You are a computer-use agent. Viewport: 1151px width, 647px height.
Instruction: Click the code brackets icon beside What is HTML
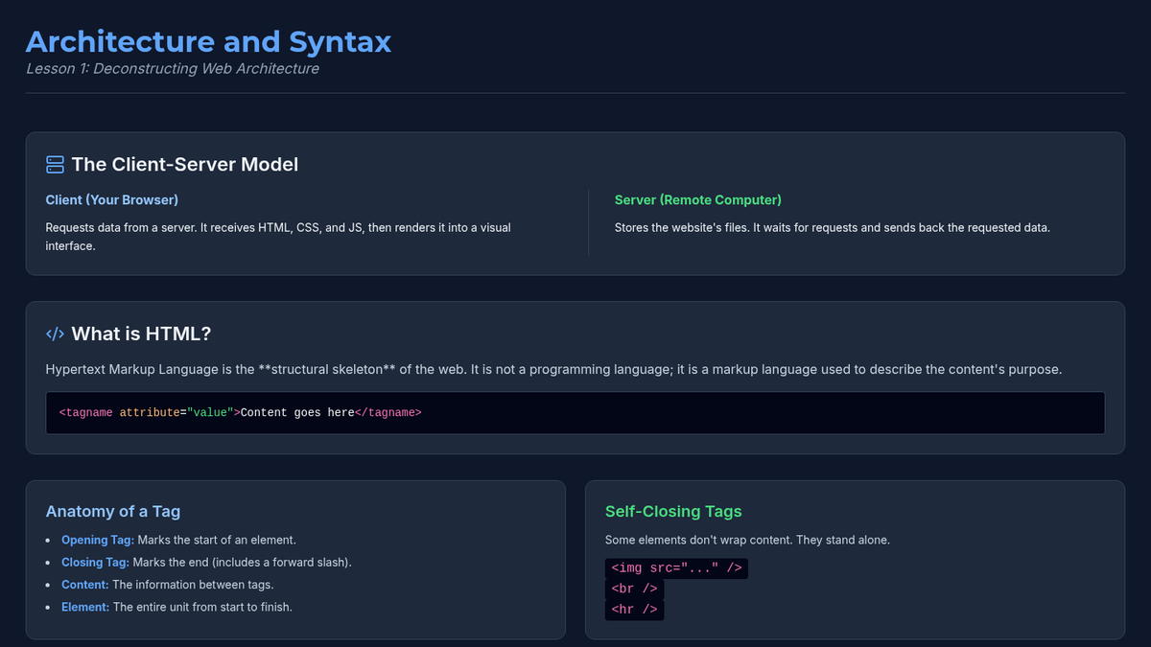[55, 334]
